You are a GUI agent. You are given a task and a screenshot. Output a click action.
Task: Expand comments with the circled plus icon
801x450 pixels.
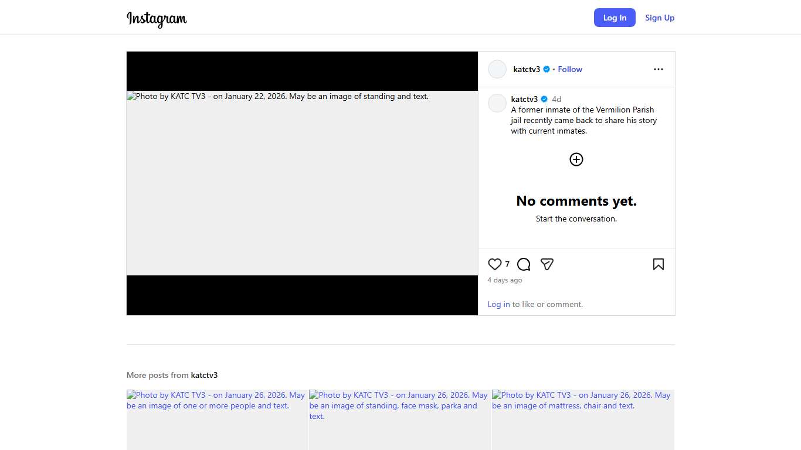(576, 159)
